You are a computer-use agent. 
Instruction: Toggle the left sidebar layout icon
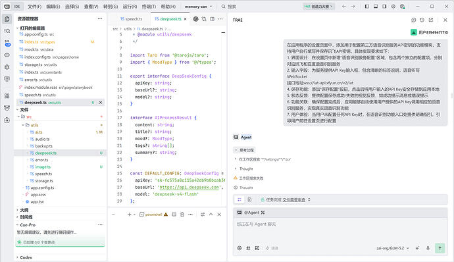click(367, 7)
